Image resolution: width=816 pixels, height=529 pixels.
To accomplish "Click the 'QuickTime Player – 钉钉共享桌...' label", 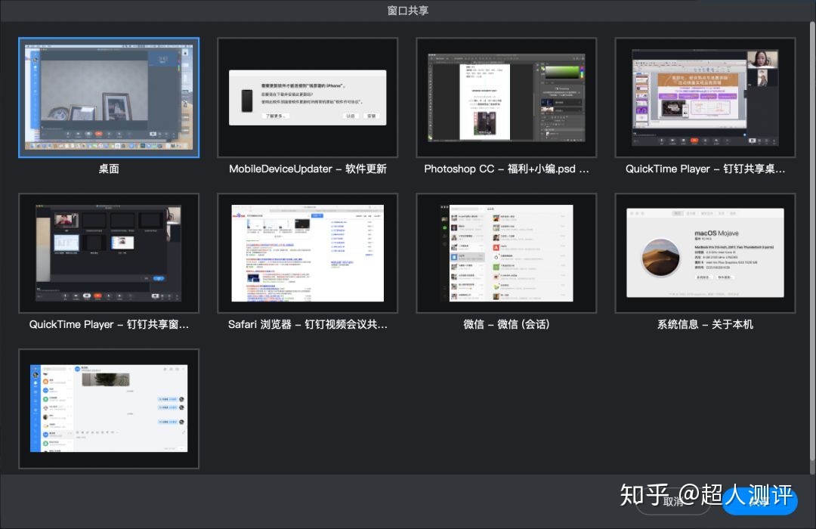I will [x=705, y=169].
